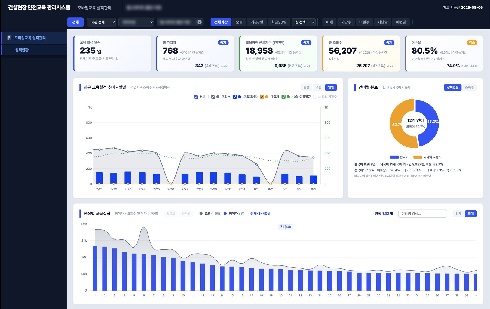Click the 이번달 quick filter button
This screenshot has width=490, height=309.
[x=401, y=22]
